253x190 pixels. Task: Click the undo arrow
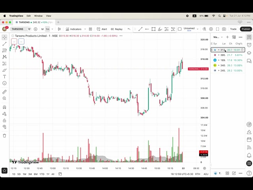(x=129, y=29)
